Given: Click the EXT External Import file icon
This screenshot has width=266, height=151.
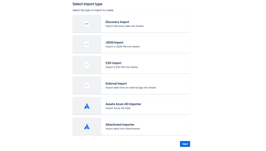Looking at the screenshot, I should 87,85.
